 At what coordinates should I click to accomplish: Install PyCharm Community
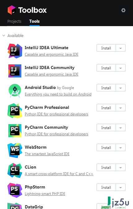click(x=106, y=128)
